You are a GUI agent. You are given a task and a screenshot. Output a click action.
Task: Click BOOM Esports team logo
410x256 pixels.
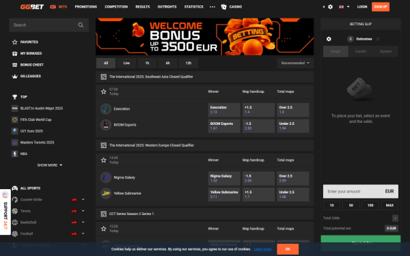pos(106,125)
